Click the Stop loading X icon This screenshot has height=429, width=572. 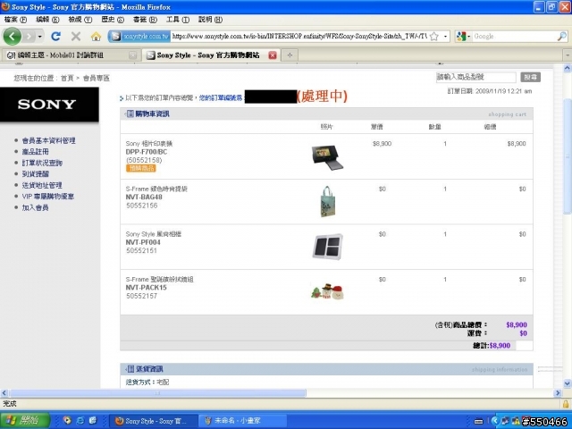(76, 36)
